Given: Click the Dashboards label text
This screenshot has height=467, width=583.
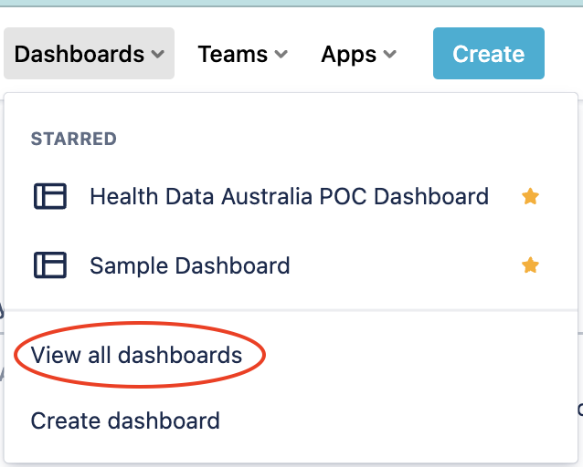Looking at the screenshot, I should point(79,54).
